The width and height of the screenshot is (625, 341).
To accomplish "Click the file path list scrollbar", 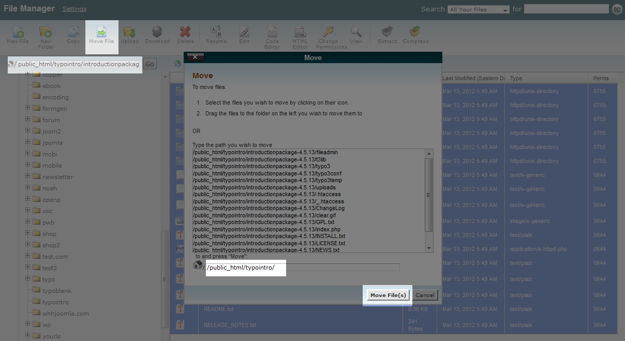I will [x=428, y=195].
